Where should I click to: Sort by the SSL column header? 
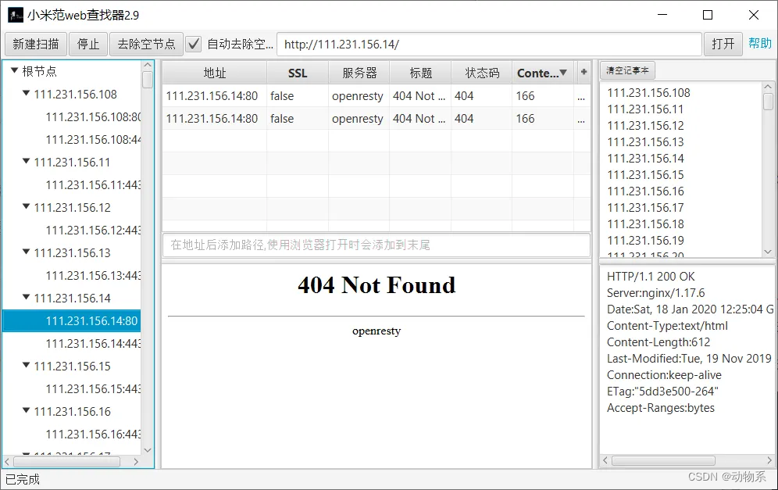tap(298, 73)
